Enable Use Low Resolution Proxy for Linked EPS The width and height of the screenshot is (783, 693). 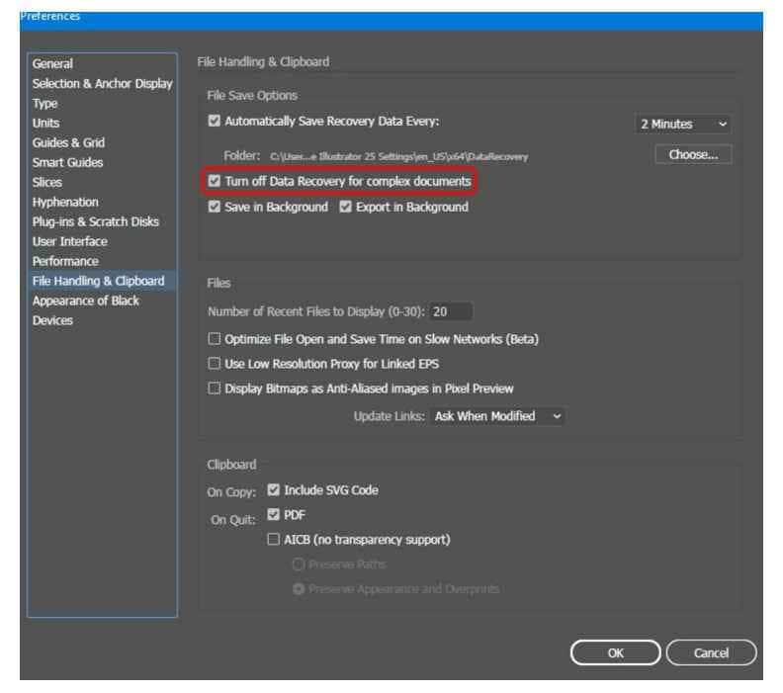[x=215, y=364]
